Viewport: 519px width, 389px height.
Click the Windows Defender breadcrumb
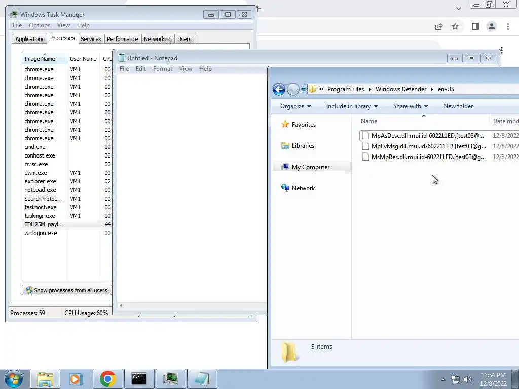pyautogui.click(x=401, y=89)
